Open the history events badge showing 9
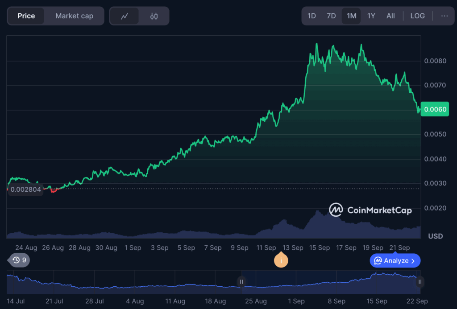457x309 pixels. click(19, 260)
